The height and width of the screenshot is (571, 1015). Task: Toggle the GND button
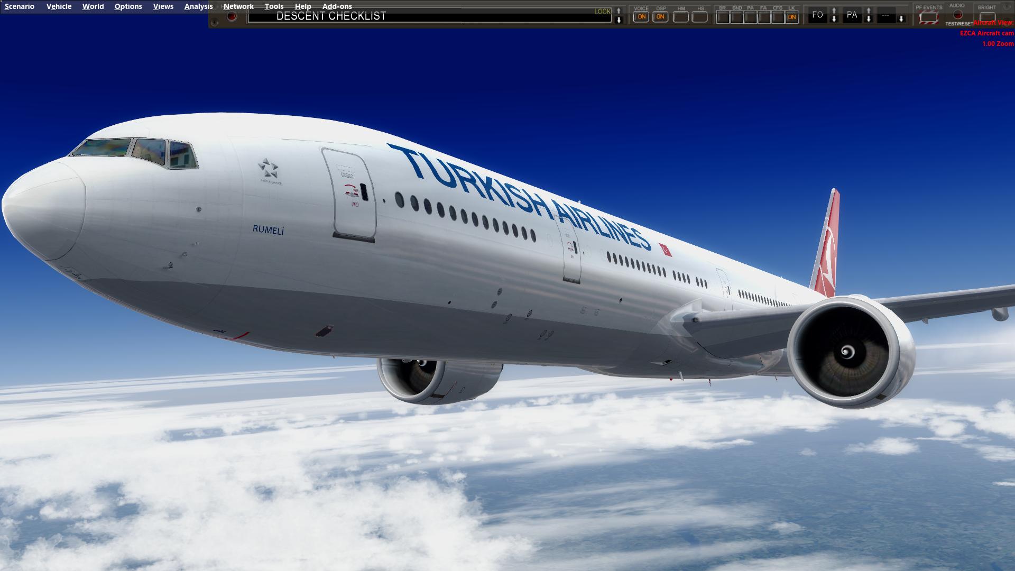[x=736, y=17]
